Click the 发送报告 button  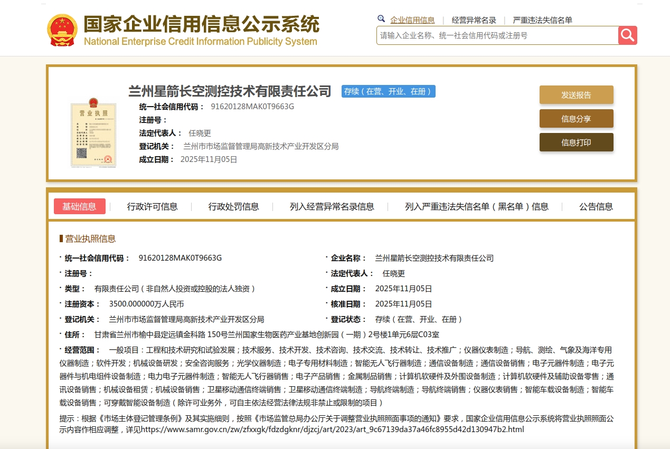[576, 95]
